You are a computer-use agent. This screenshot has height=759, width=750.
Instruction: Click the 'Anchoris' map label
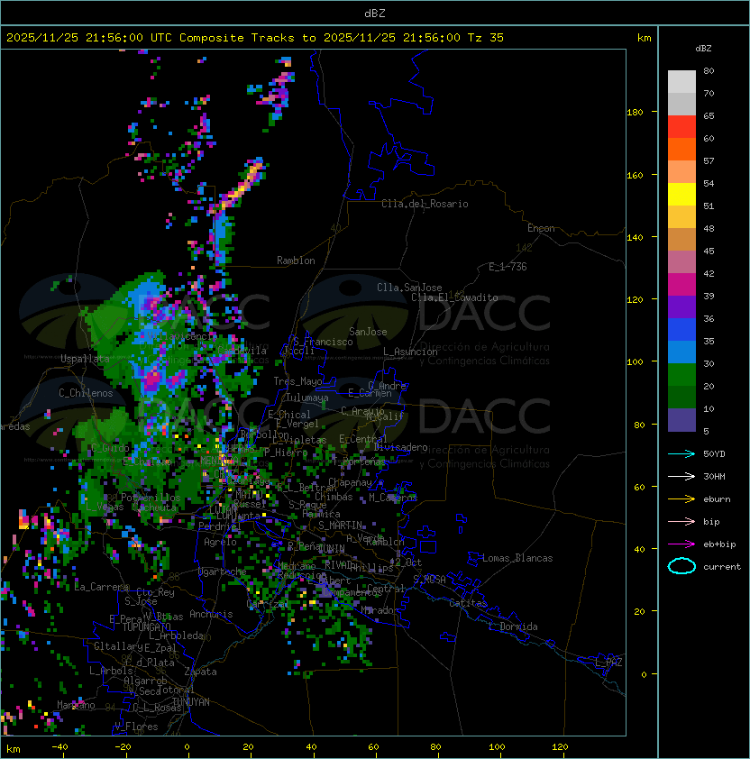coord(211,614)
